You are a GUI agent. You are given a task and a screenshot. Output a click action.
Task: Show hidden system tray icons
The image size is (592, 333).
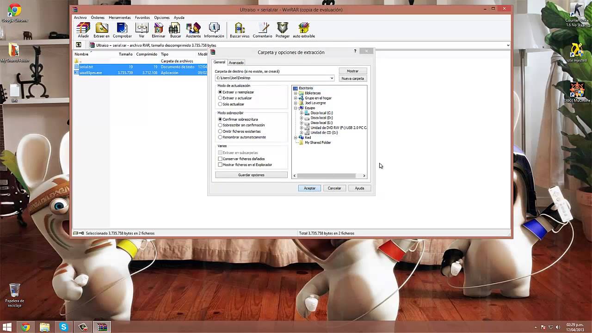[536, 327]
